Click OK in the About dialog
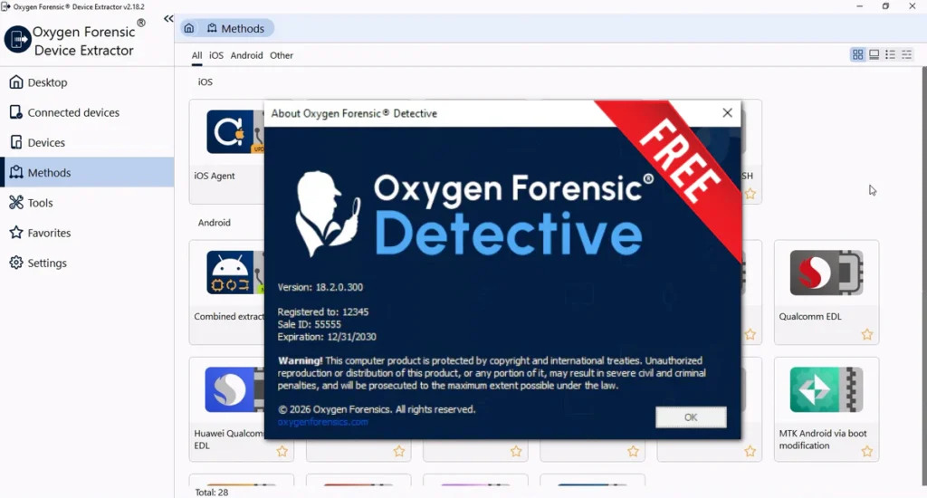Image resolution: width=927 pixels, height=498 pixels. 691,417
